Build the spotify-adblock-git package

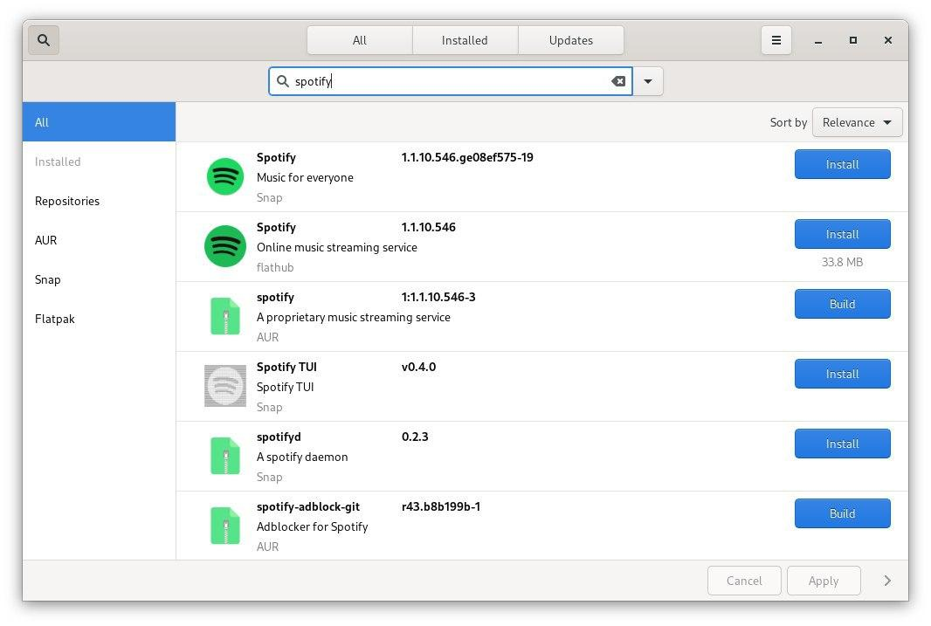click(842, 513)
